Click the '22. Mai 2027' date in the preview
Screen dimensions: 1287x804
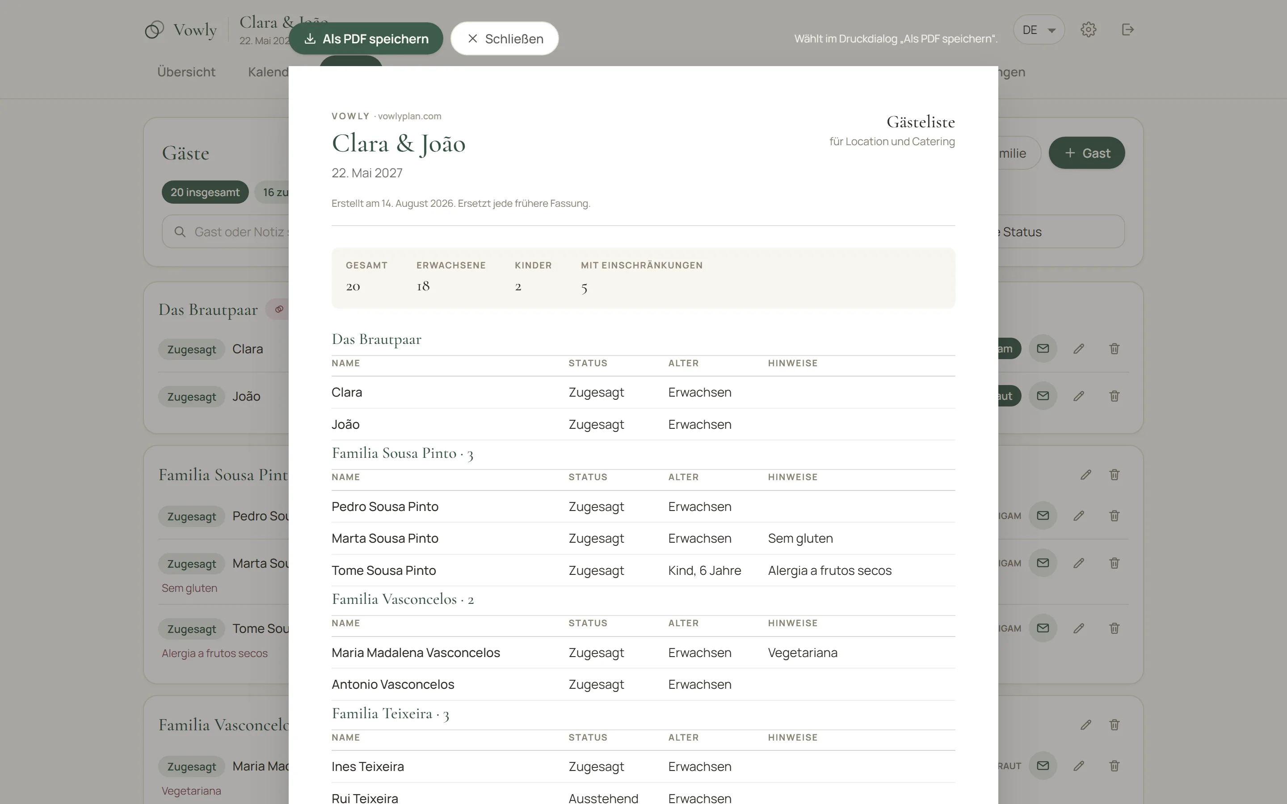(x=367, y=173)
